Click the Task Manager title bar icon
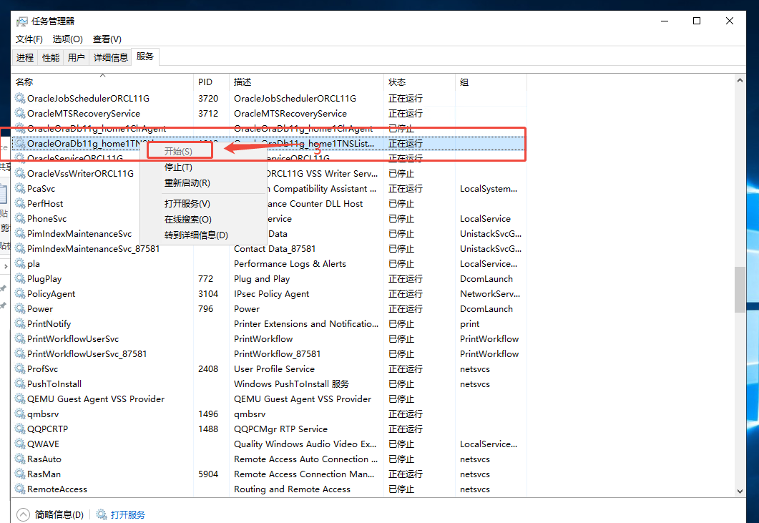 pyautogui.click(x=21, y=21)
